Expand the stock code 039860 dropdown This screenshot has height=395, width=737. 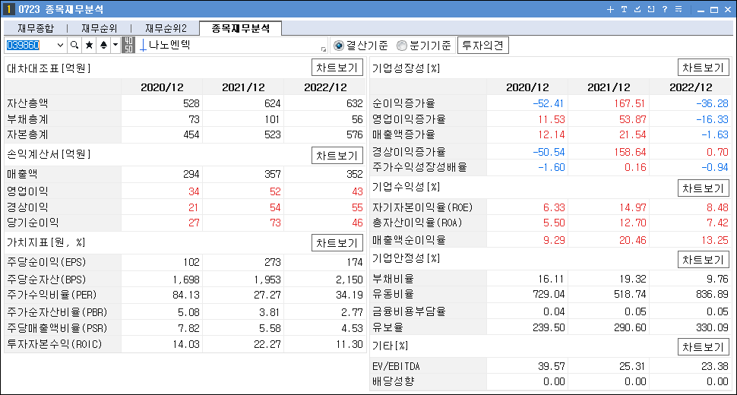pos(60,45)
